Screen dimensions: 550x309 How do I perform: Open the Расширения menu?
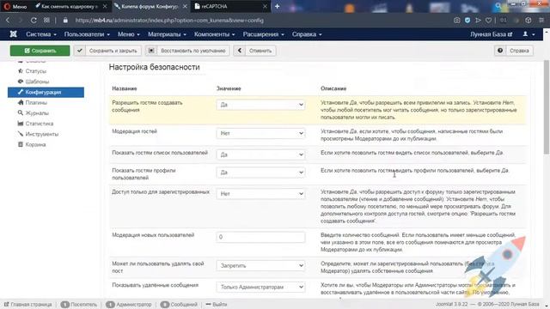click(x=264, y=34)
